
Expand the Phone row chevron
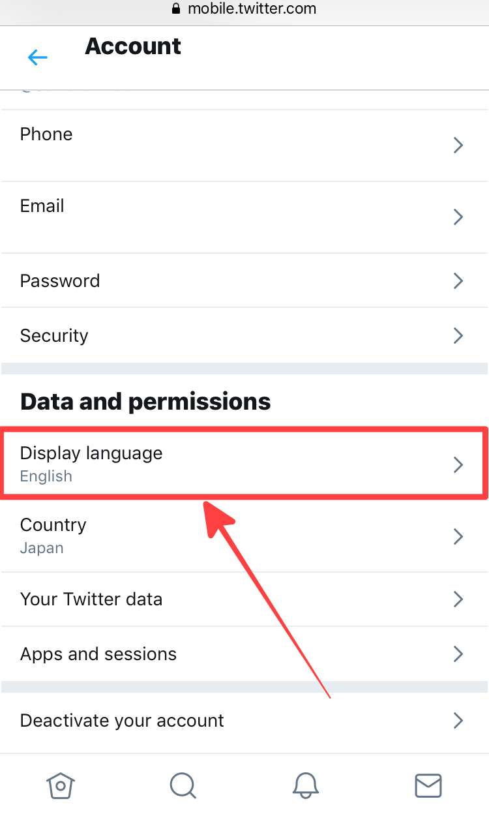(458, 145)
